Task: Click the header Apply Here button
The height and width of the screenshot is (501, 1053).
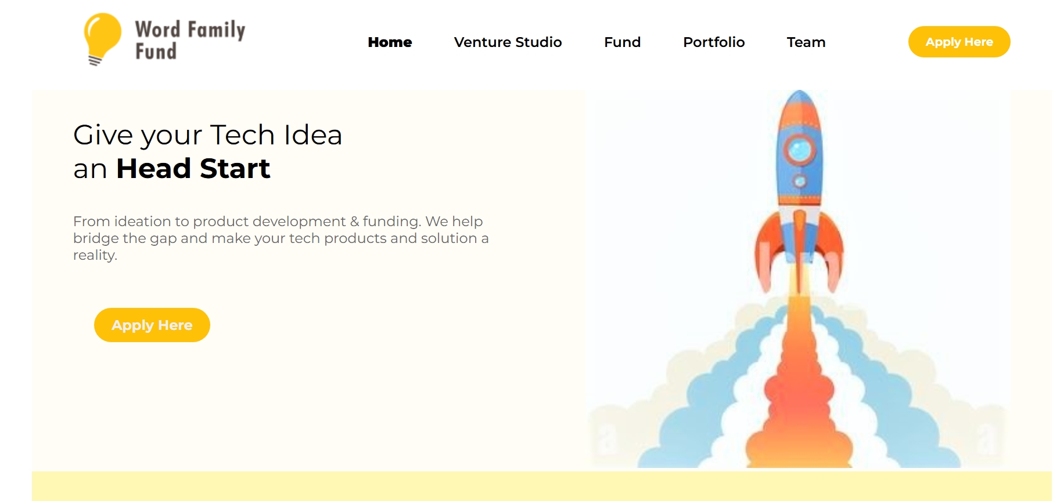Action: (x=959, y=42)
